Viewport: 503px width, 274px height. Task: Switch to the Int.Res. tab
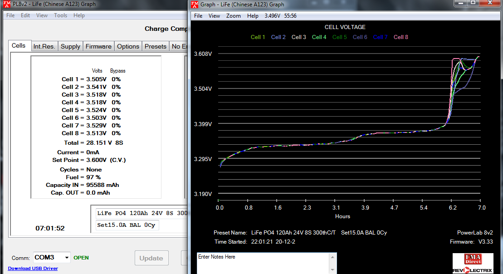click(44, 46)
